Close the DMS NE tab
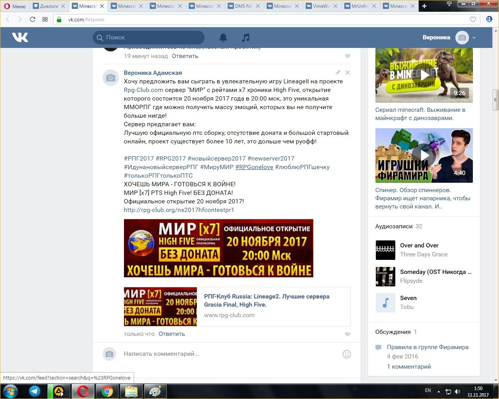 [x=258, y=6]
